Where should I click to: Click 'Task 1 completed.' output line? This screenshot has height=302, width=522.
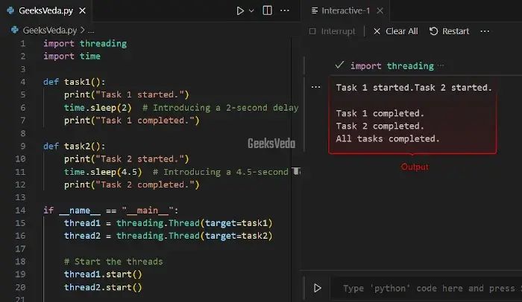[380, 113]
